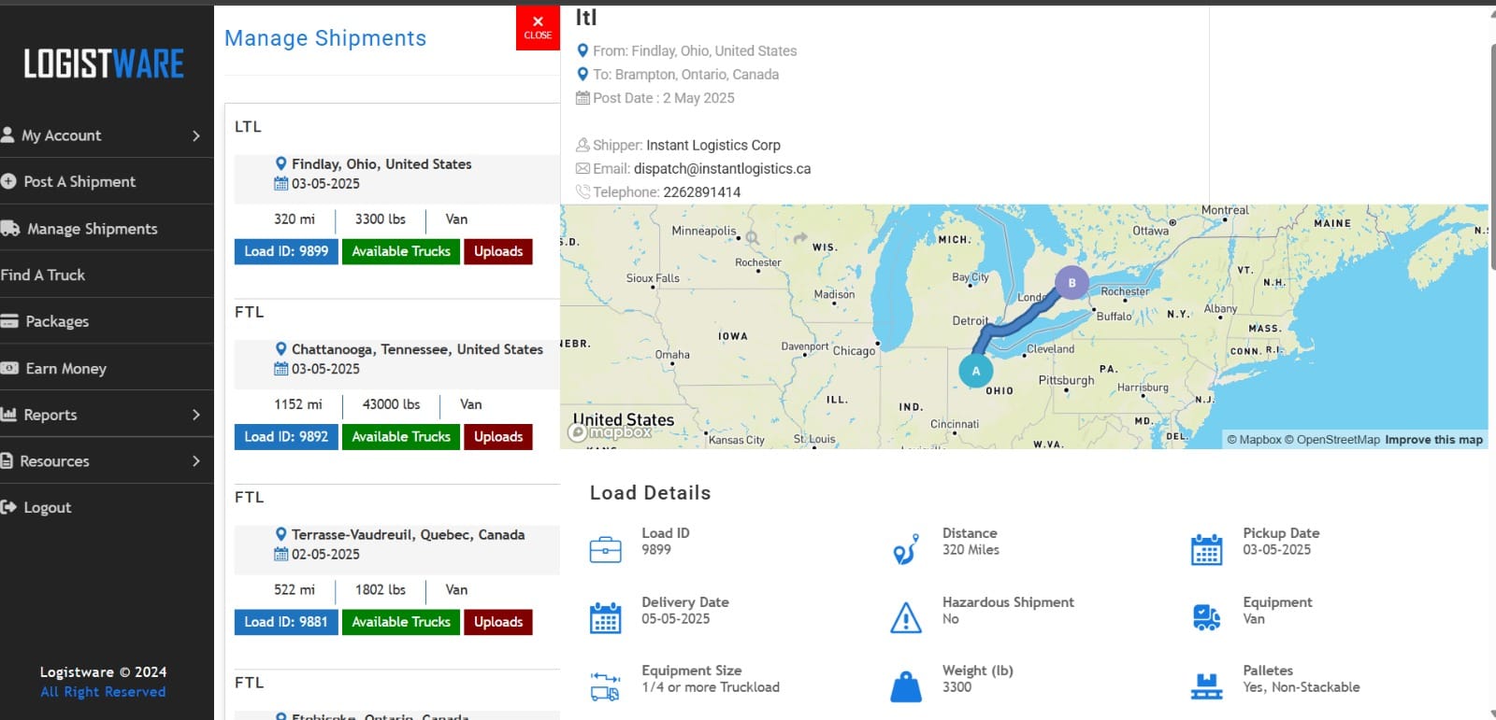
Task: Click the Improve this map link
Action: click(1433, 440)
